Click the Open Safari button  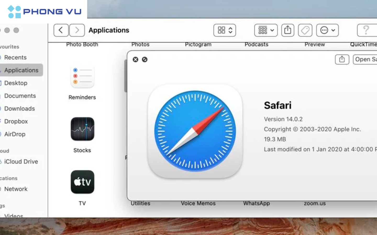coord(365,60)
